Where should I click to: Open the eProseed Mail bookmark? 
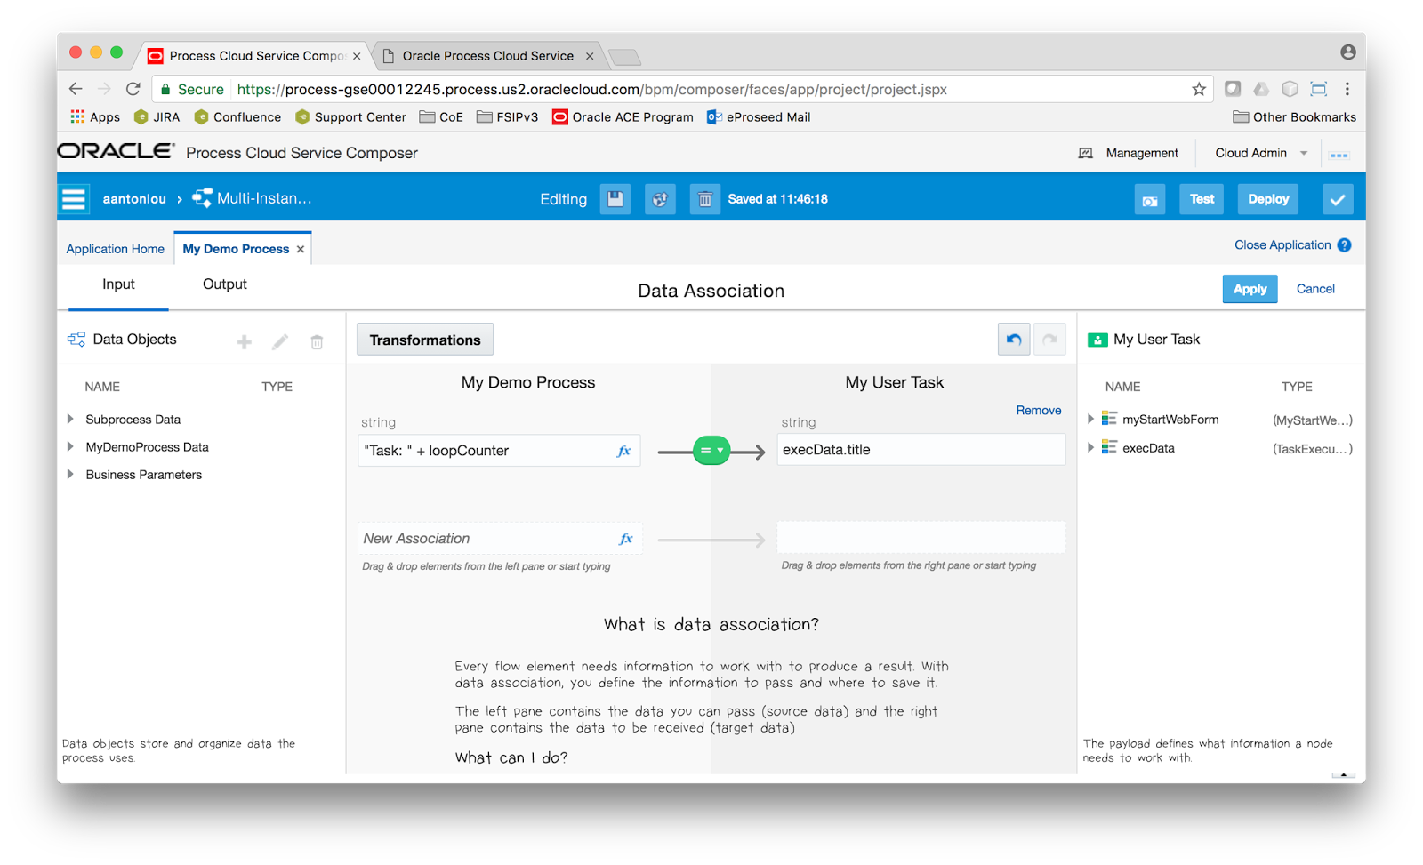point(759,117)
